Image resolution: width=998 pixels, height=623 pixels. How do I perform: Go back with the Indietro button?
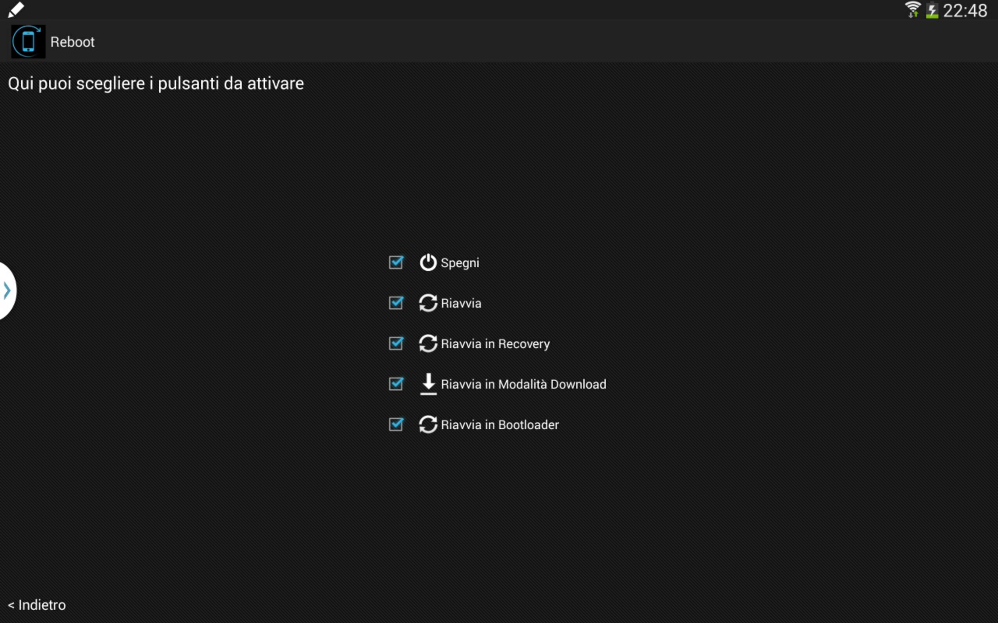(x=37, y=605)
